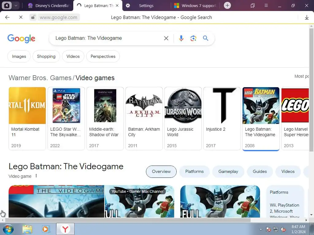Open the third Lego Batman FULL image
Image resolution: width=314 pixels, height=235 pixels.
pos(220,201)
